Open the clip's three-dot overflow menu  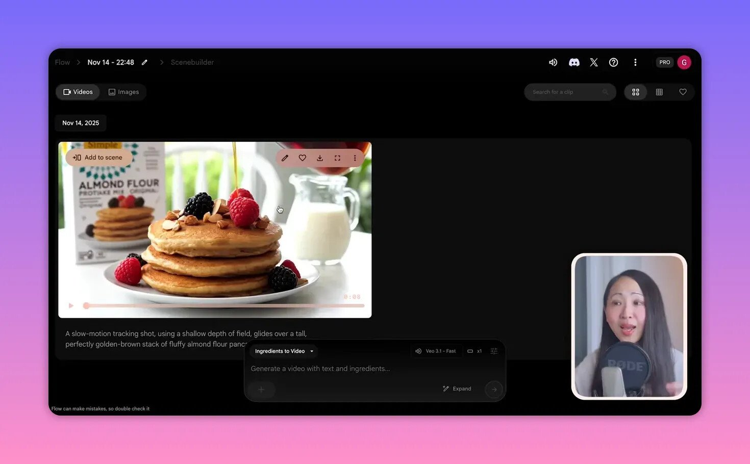[355, 158]
